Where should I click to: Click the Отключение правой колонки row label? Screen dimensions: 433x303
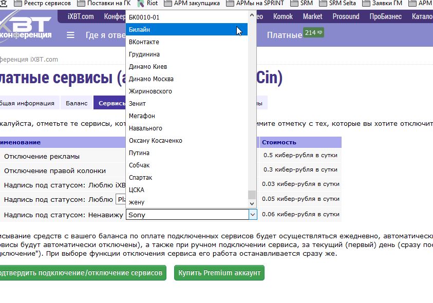tap(54, 171)
